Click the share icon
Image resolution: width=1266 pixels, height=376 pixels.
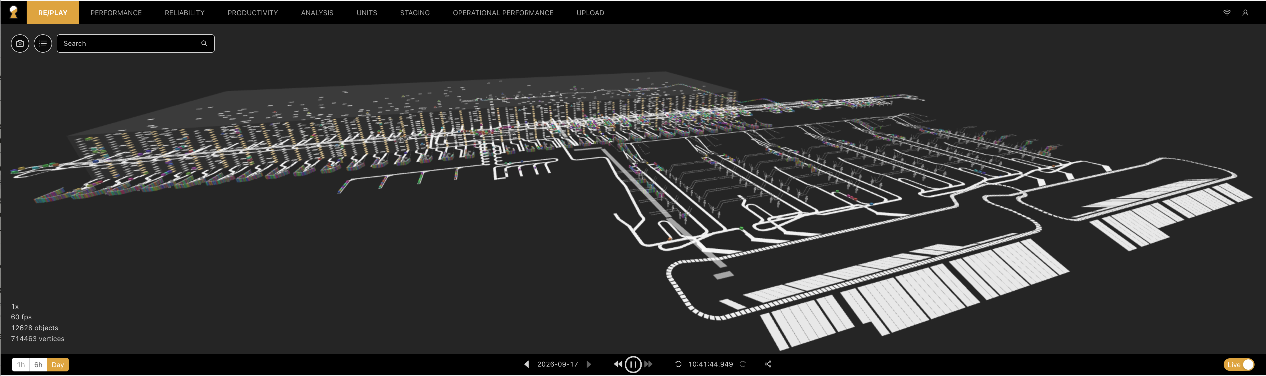768,364
